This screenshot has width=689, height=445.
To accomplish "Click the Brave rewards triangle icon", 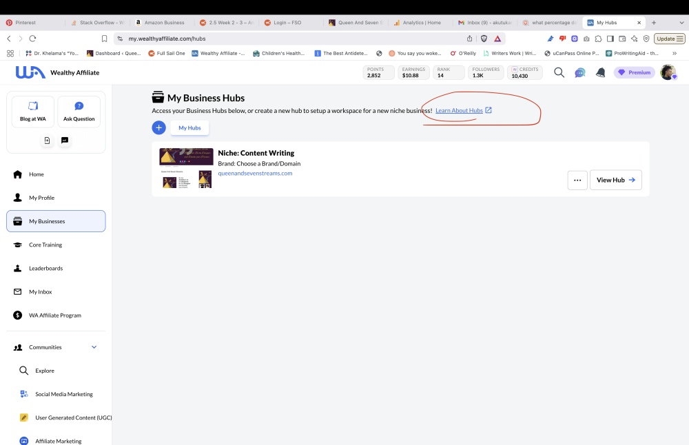I will pos(497,39).
